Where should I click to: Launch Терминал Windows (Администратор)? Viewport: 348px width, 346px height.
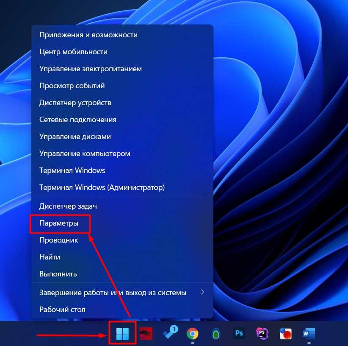pyautogui.click(x=102, y=187)
